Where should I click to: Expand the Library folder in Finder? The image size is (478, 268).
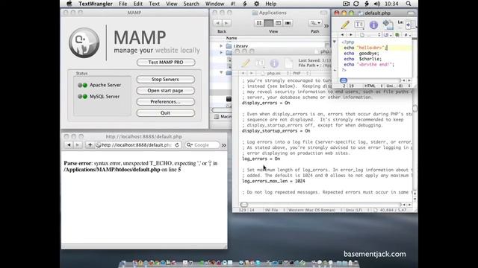coord(221,46)
